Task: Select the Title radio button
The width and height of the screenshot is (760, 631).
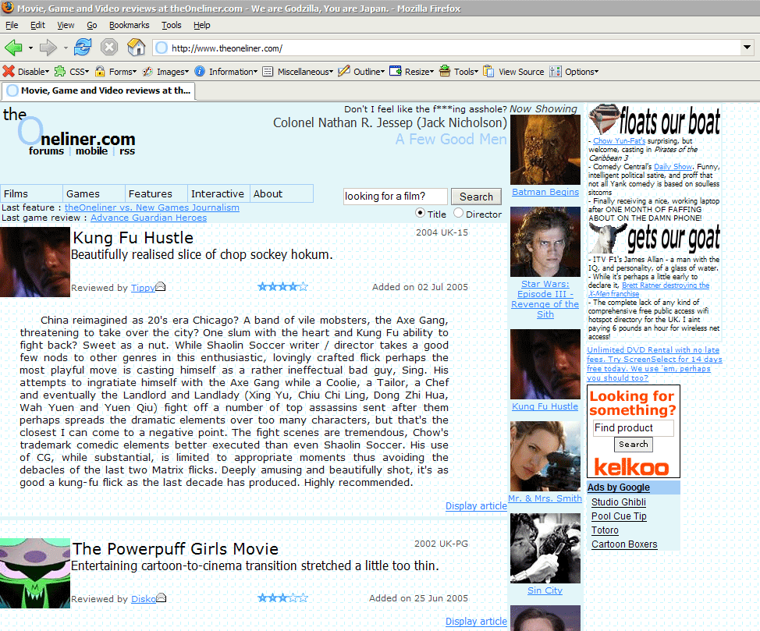Action: point(420,213)
